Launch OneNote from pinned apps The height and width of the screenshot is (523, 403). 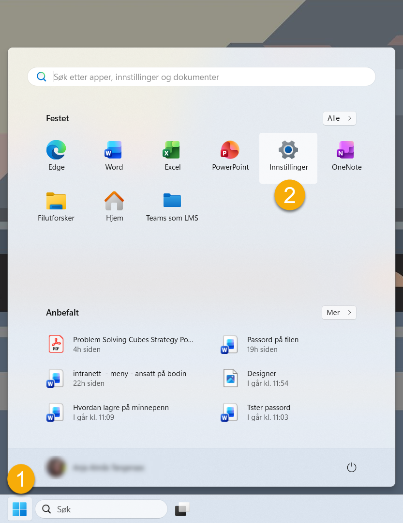coord(346,155)
